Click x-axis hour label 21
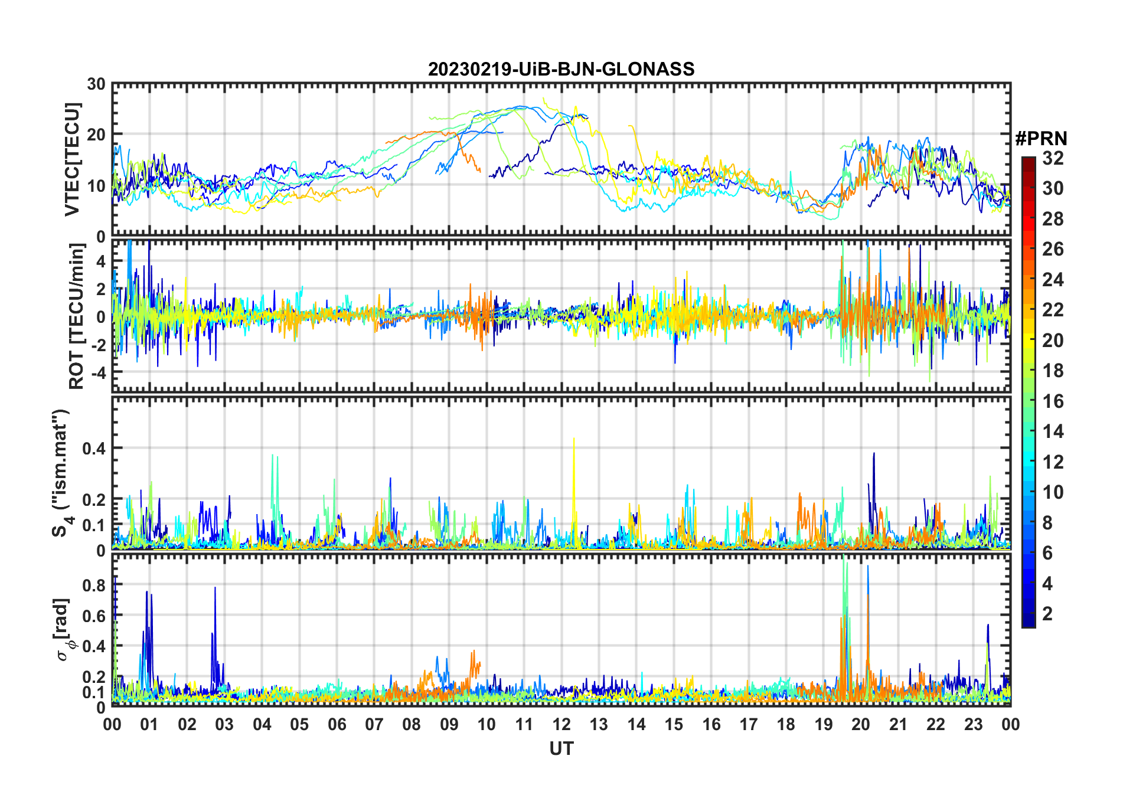 tap(899, 725)
